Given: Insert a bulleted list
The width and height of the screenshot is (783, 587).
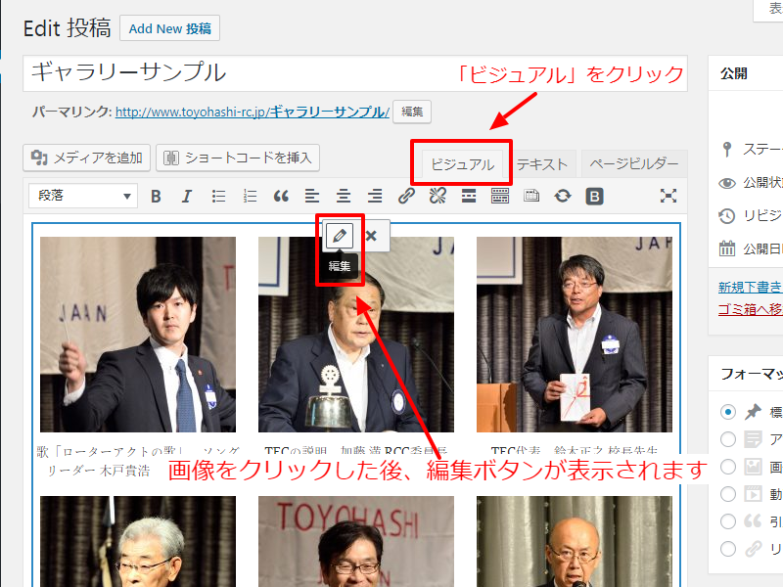Looking at the screenshot, I should [x=218, y=196].
